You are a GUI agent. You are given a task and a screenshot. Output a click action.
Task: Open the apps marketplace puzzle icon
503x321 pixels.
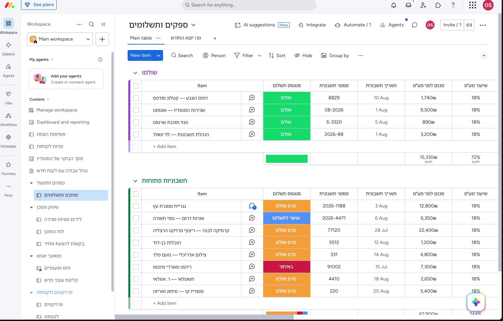pos(438,5)
